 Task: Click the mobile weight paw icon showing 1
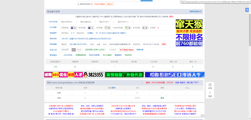tap(91, 28)
